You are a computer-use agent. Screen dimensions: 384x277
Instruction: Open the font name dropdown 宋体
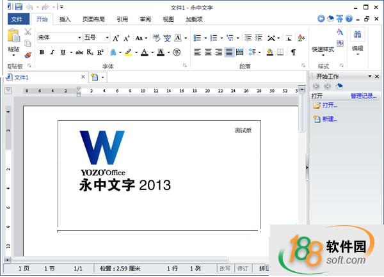59,38
